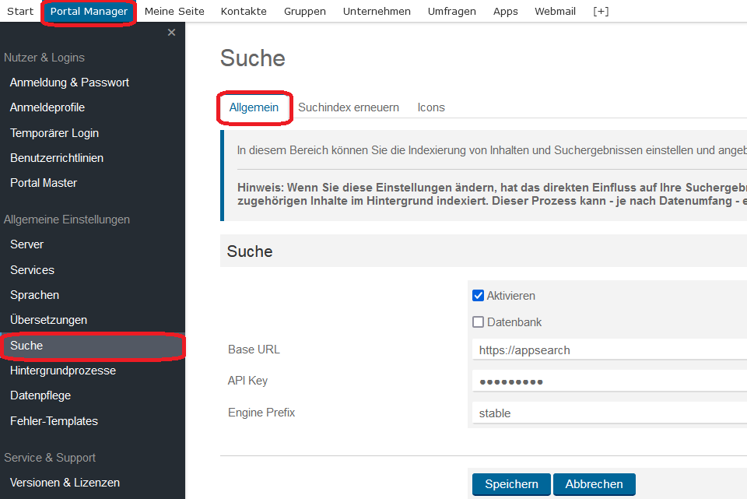Click the Service & Support section heading
Viewport: 747px width, 499px height.
click(x=50, y=458)
